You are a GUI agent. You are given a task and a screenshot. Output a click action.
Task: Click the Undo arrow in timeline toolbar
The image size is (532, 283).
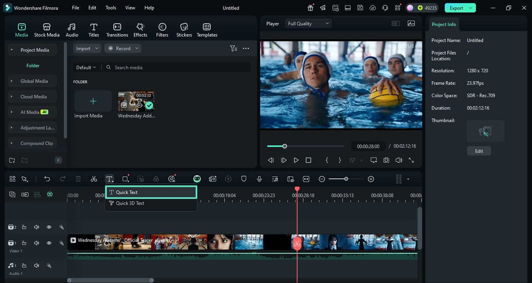pos(47,179)
